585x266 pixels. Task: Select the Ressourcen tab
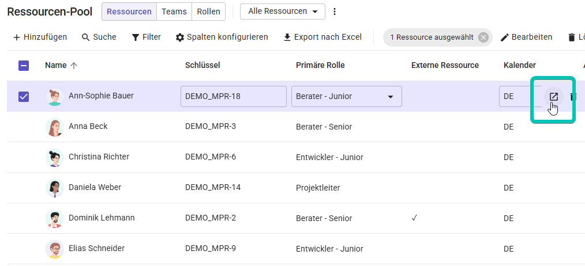coord(129,12)
